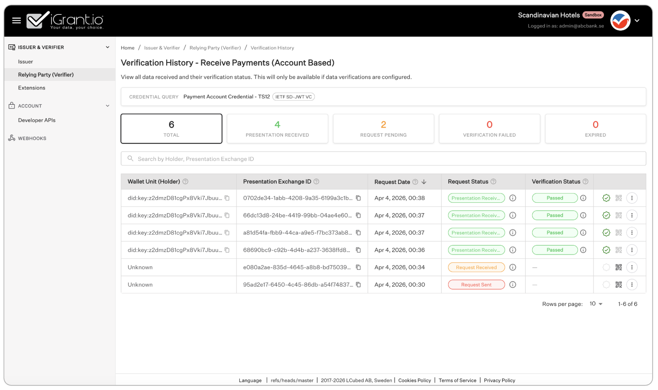Screen dimensions: 658x390
Task: Open Developer APIs from the sidebar
Action: (x=37, y=120)
